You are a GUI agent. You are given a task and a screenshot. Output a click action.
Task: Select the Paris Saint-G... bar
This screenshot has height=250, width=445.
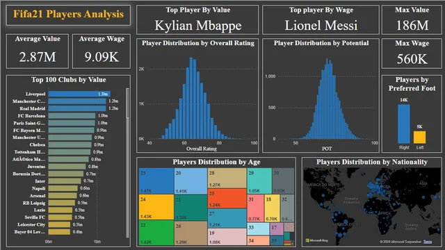tap(72, 123)
